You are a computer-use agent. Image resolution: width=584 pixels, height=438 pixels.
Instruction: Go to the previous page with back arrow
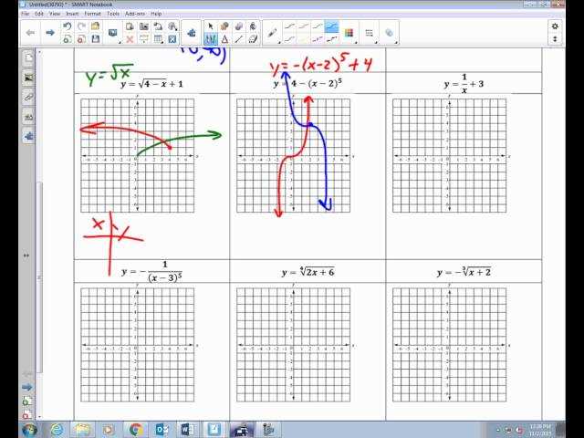point(30,33)
